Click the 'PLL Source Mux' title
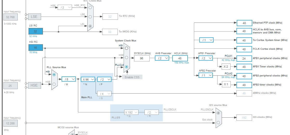 tap(56, 67)
